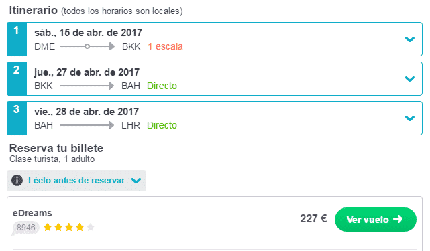The width and height of the screenshot is (430, 251).
Task: Expand flight 1 details chevron
Action: pos(410,39)
